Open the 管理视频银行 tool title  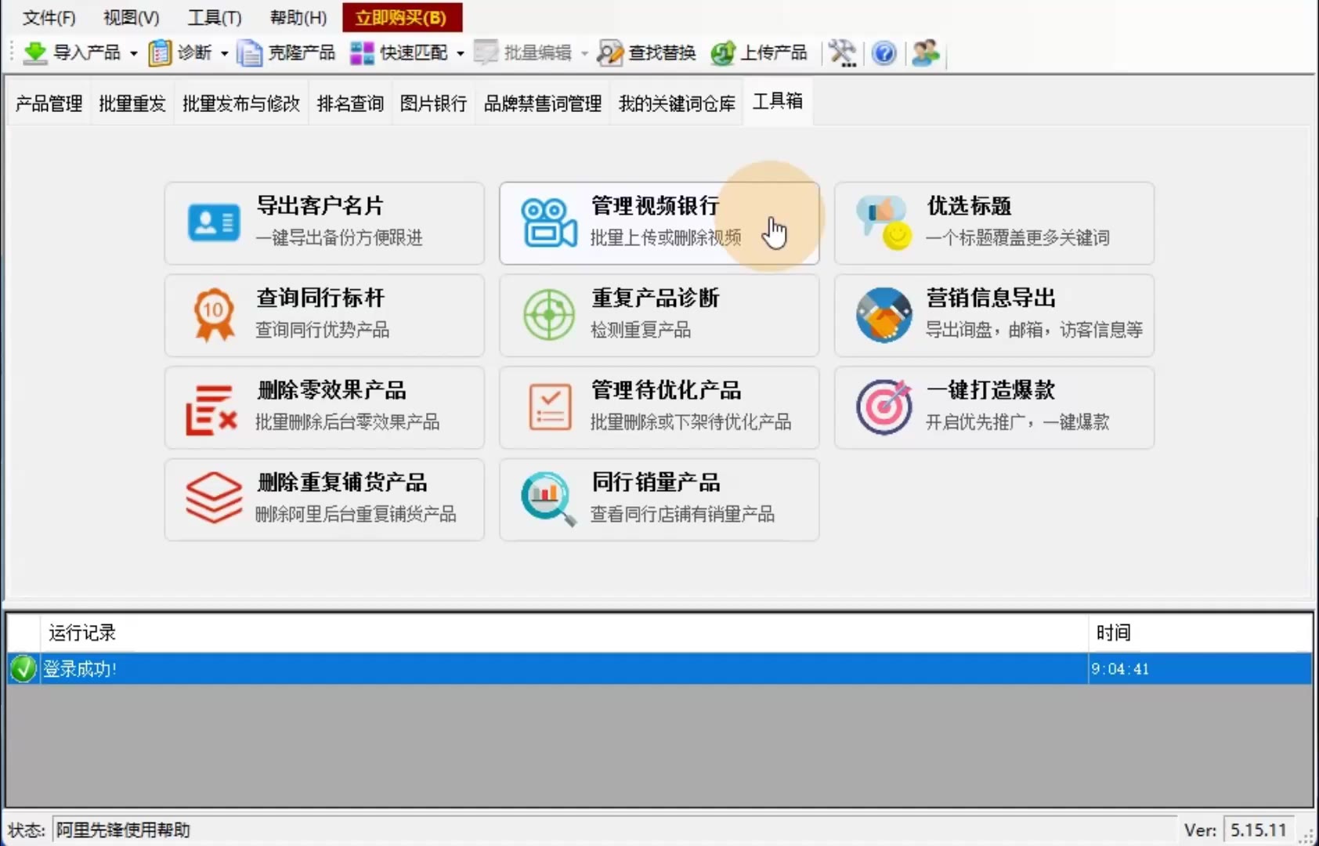(x=656, y=206)
